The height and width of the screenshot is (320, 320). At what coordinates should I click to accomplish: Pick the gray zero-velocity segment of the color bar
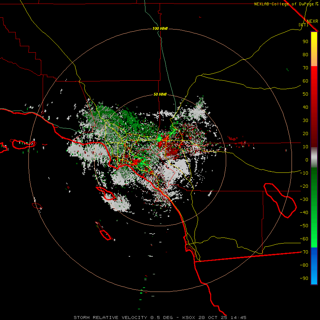[x=314, y=158]
